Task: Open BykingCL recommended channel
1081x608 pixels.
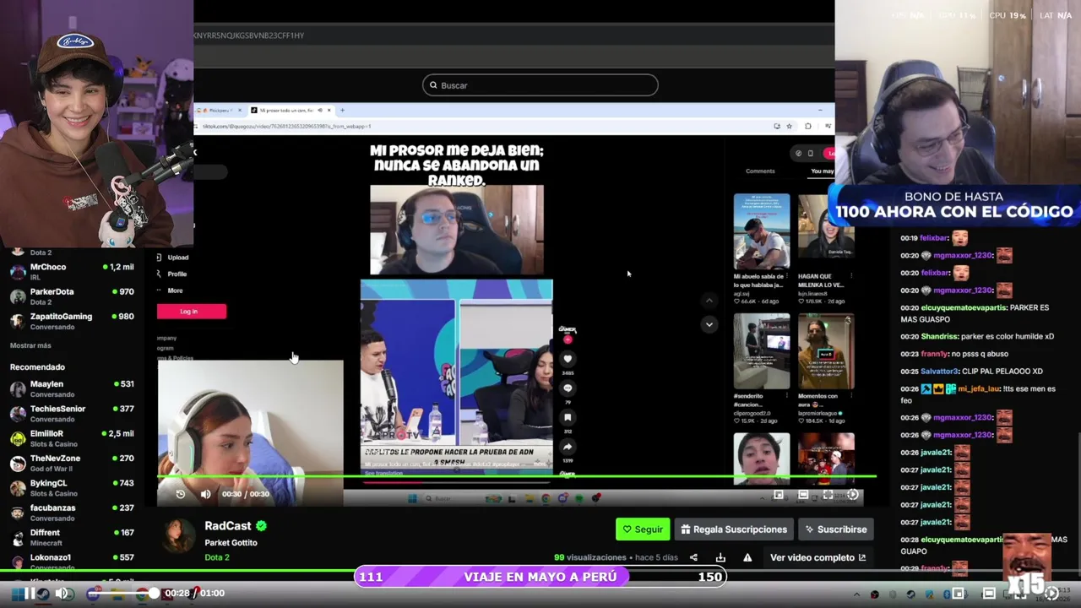Action: 72,487
